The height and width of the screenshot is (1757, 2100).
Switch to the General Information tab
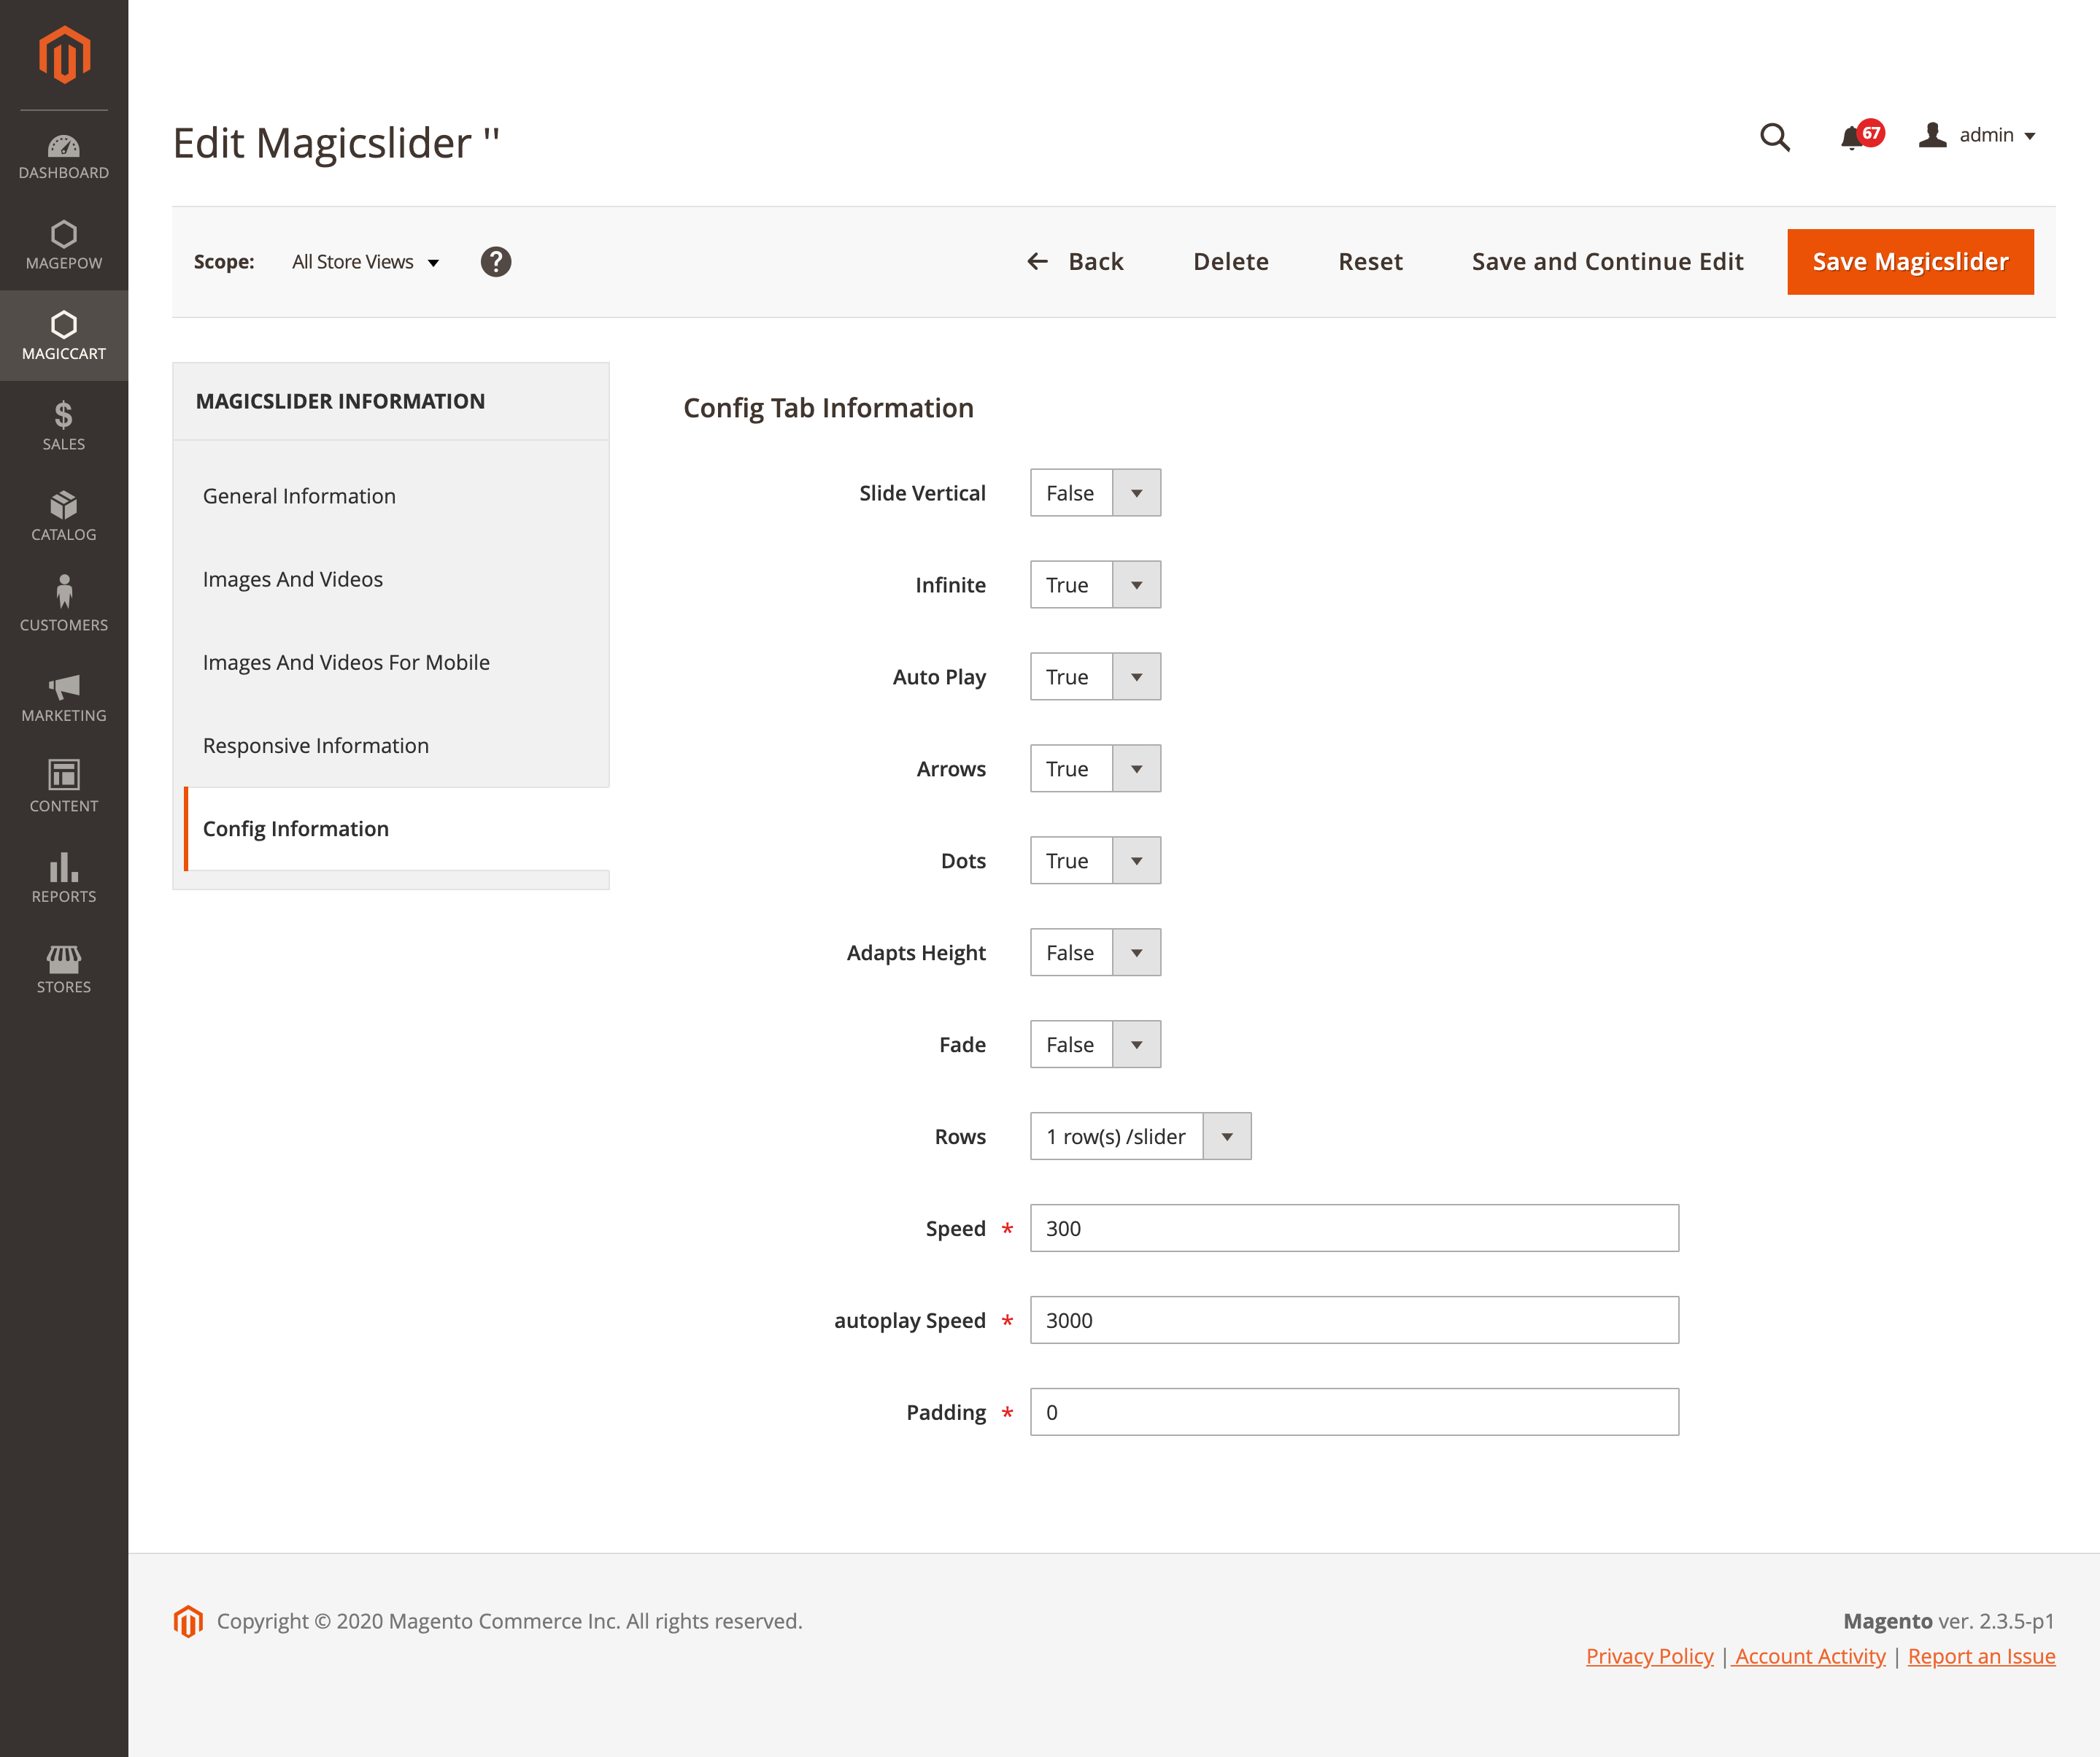299,496
